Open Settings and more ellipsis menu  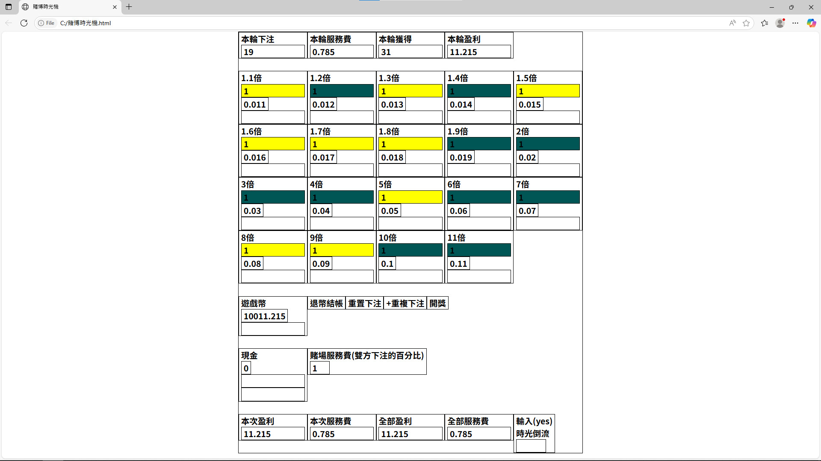pos(795,23)
